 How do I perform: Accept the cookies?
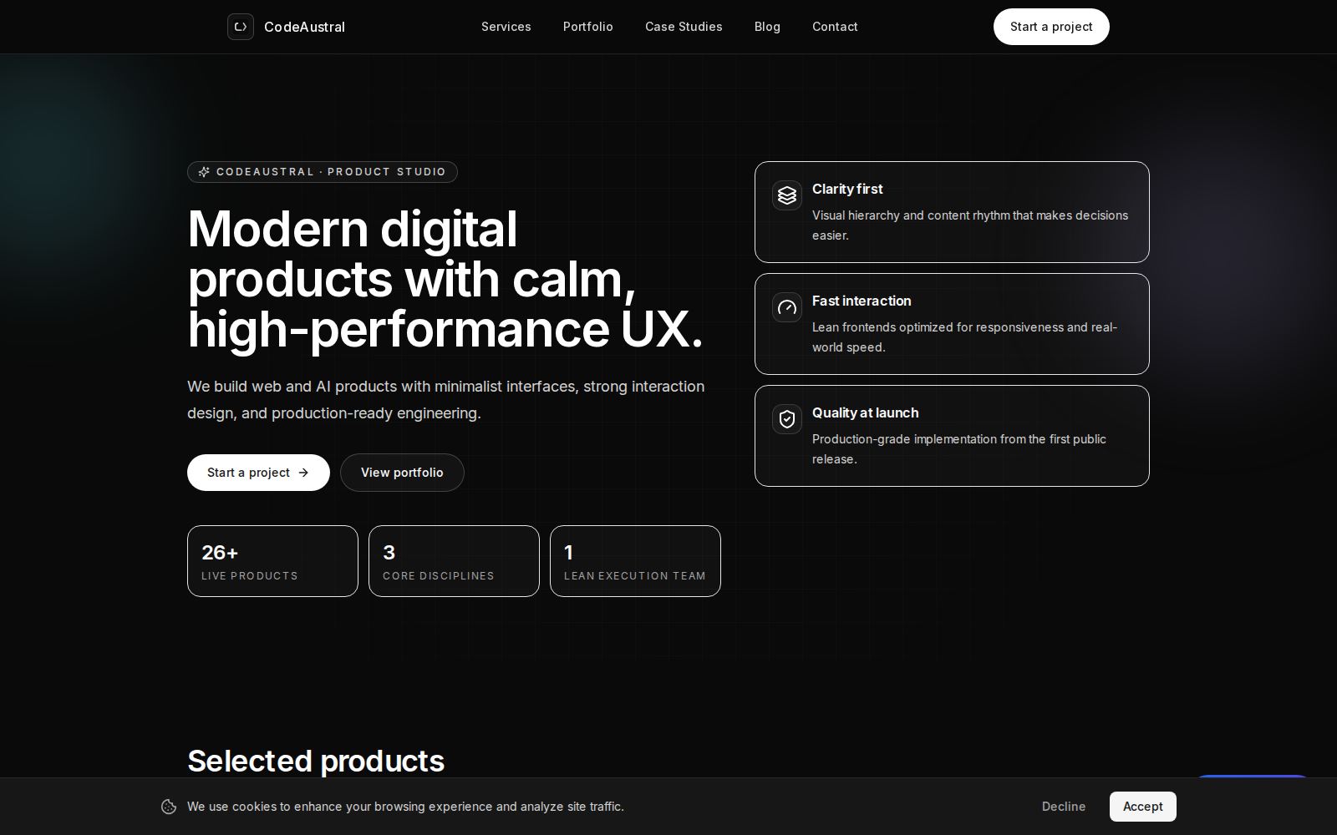click(x=1142, y=807)
